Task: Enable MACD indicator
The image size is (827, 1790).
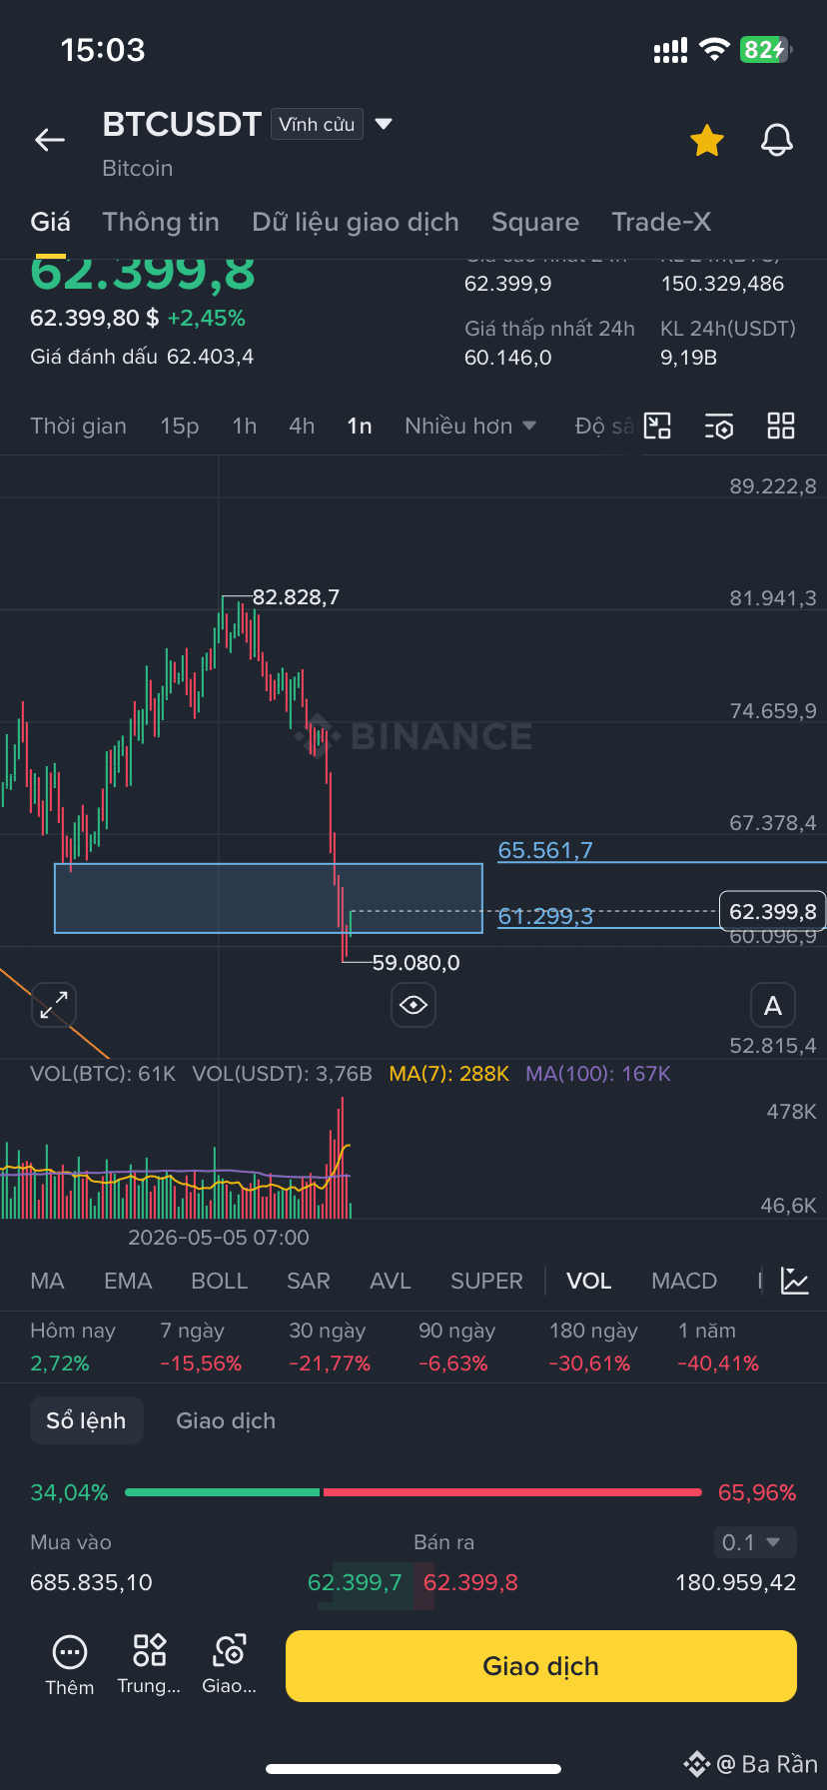Action: 684,1281
